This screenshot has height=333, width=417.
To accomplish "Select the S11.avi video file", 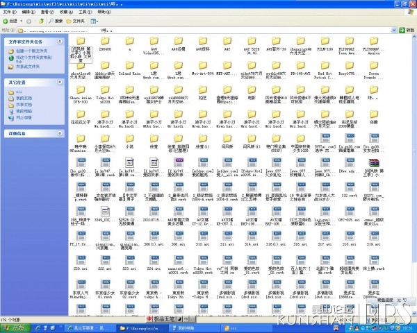I will pos(227,239).
